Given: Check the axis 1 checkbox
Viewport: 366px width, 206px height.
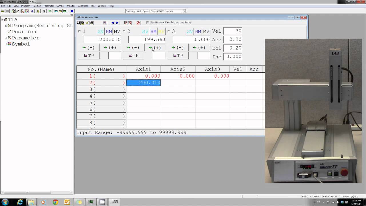Looking at the screenshot, I should pos(79,31).
